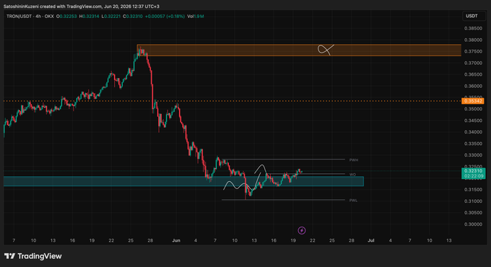Click the WO line label
Screen dimensions: 491x267
352,175
